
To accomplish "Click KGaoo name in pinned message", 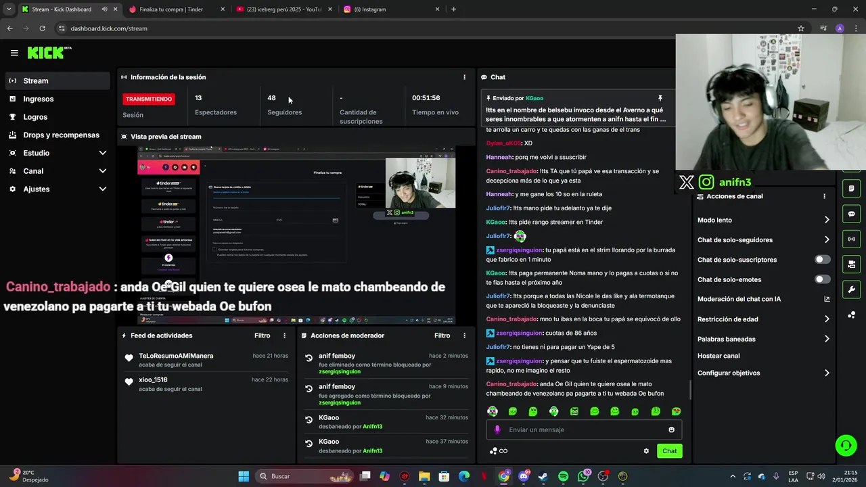I will click(x=534, y=98).
